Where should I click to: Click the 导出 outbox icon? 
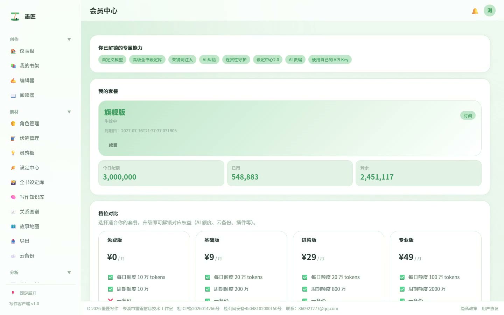click(13, 241)
